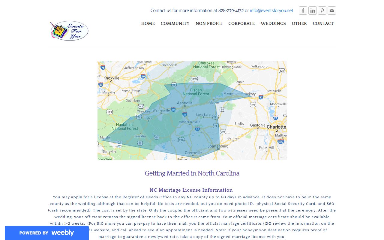The width and height of the screenshot is (384, 240).
Task: Click Asheville on the service area map
Action: 185,103
